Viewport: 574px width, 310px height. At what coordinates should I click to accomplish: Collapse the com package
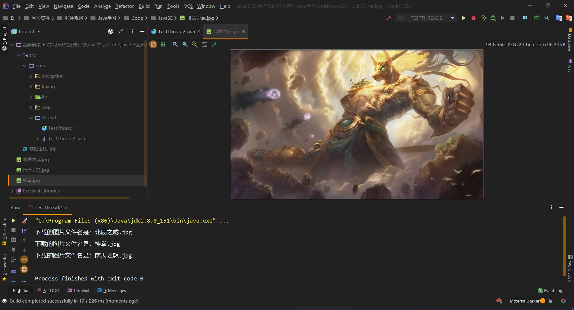(x=25, y=66)
